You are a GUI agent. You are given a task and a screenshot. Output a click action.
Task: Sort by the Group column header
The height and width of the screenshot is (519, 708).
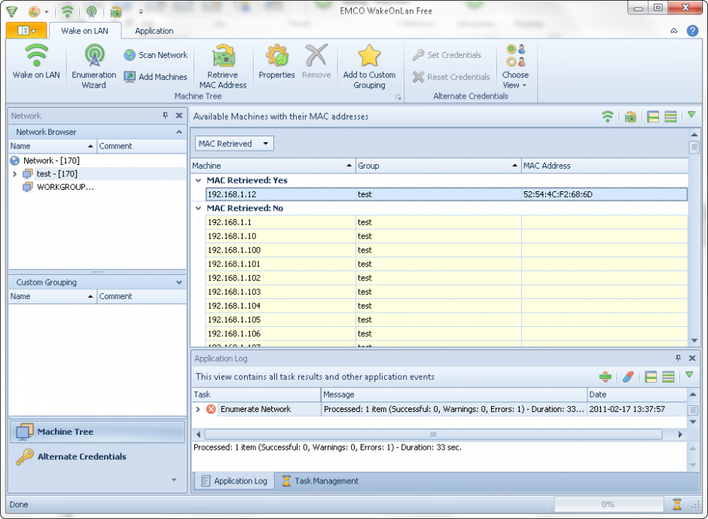[438, 166]
